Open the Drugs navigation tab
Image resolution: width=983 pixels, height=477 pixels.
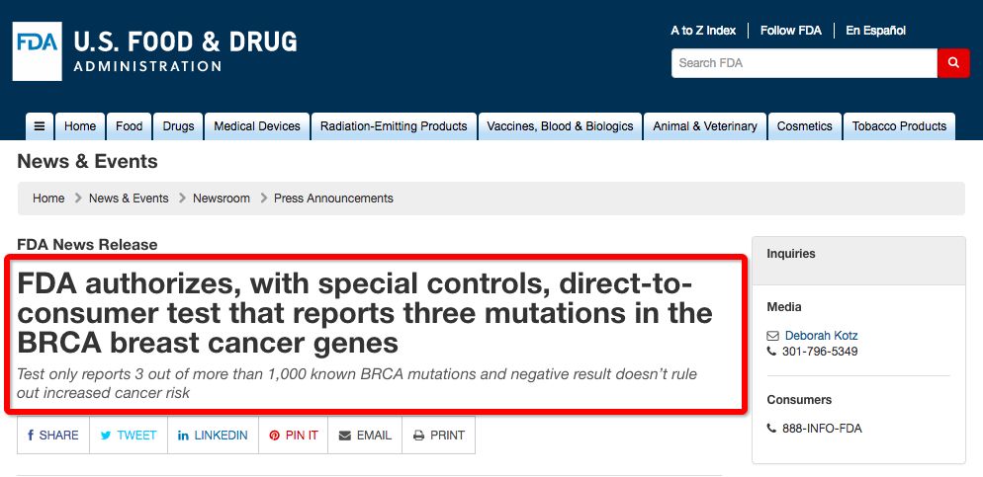[179, 126]
